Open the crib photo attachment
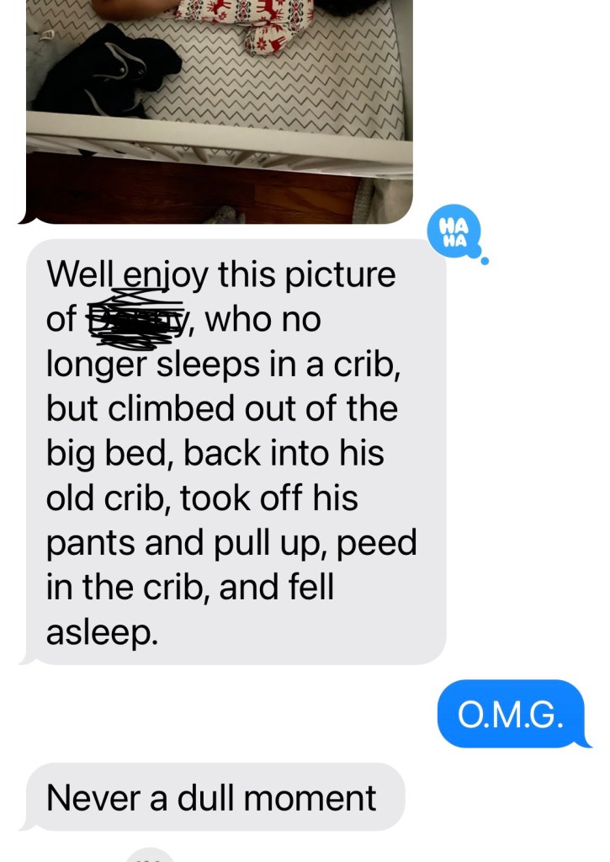This screenshot has width=610, height=862. click(220, 112)
